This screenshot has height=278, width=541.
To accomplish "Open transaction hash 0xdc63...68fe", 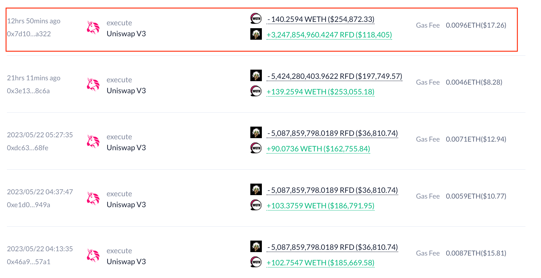I will coord(28,148).
